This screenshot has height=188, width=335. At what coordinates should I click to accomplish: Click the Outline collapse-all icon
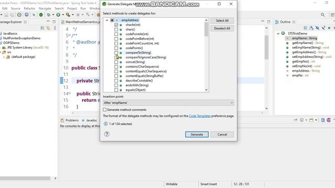click(306, 28)
